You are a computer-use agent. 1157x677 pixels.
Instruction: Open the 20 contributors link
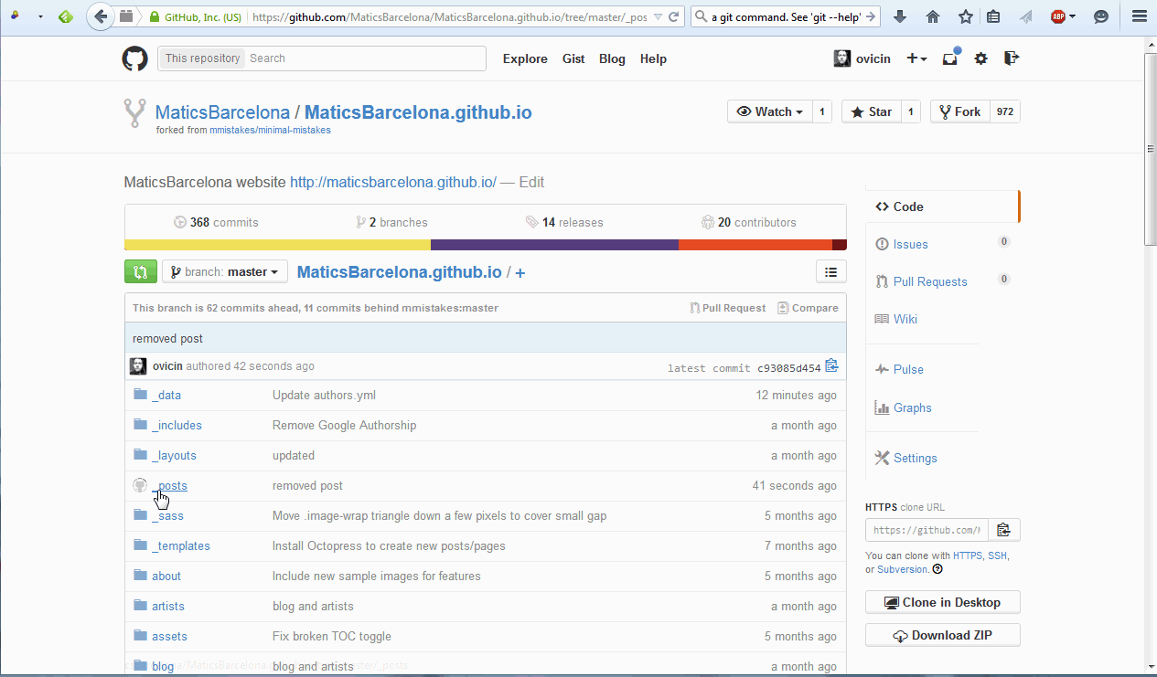748,222
